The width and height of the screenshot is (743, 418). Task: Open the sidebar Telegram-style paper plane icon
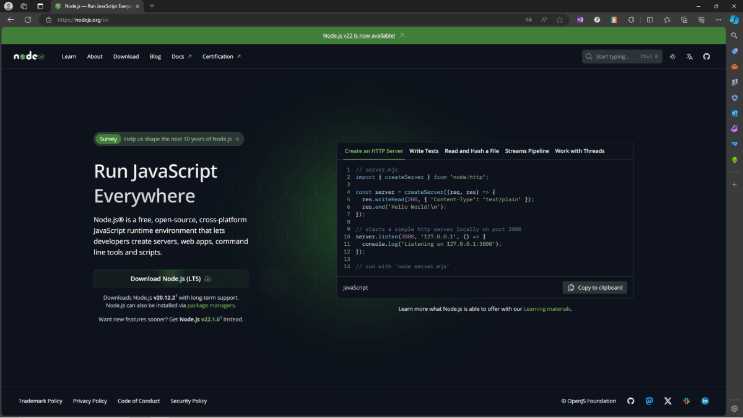734,144
